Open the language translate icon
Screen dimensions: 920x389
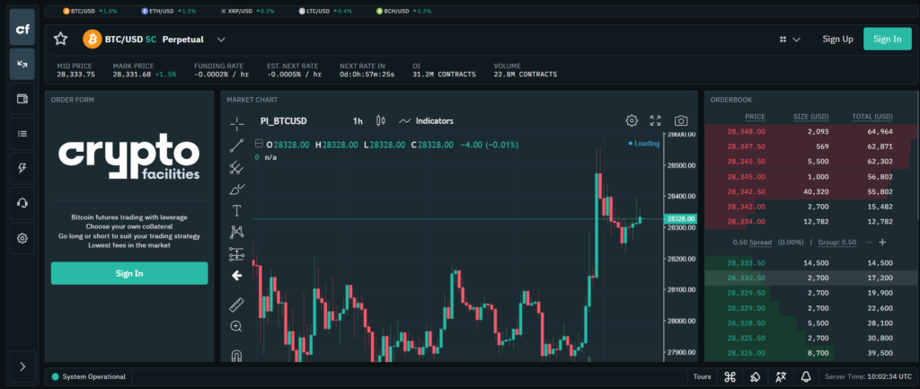781,376
